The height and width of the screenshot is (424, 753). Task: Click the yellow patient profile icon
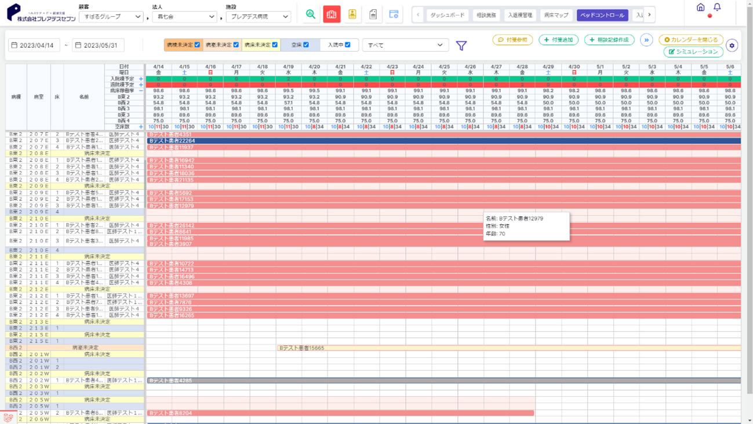click(x=352, y=15)
